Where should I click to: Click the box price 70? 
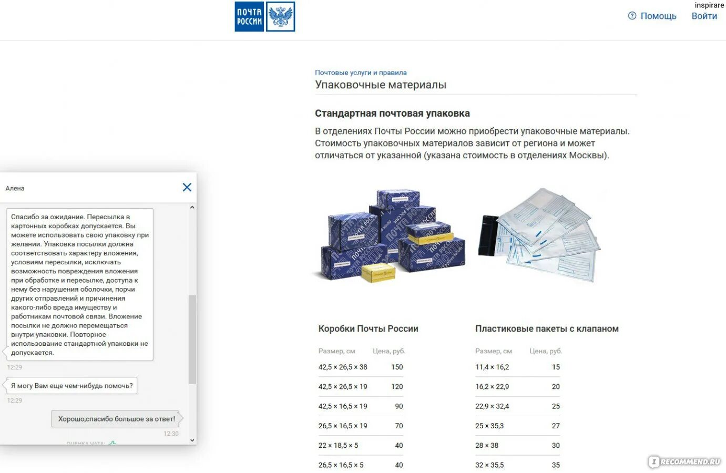point(399,426)
